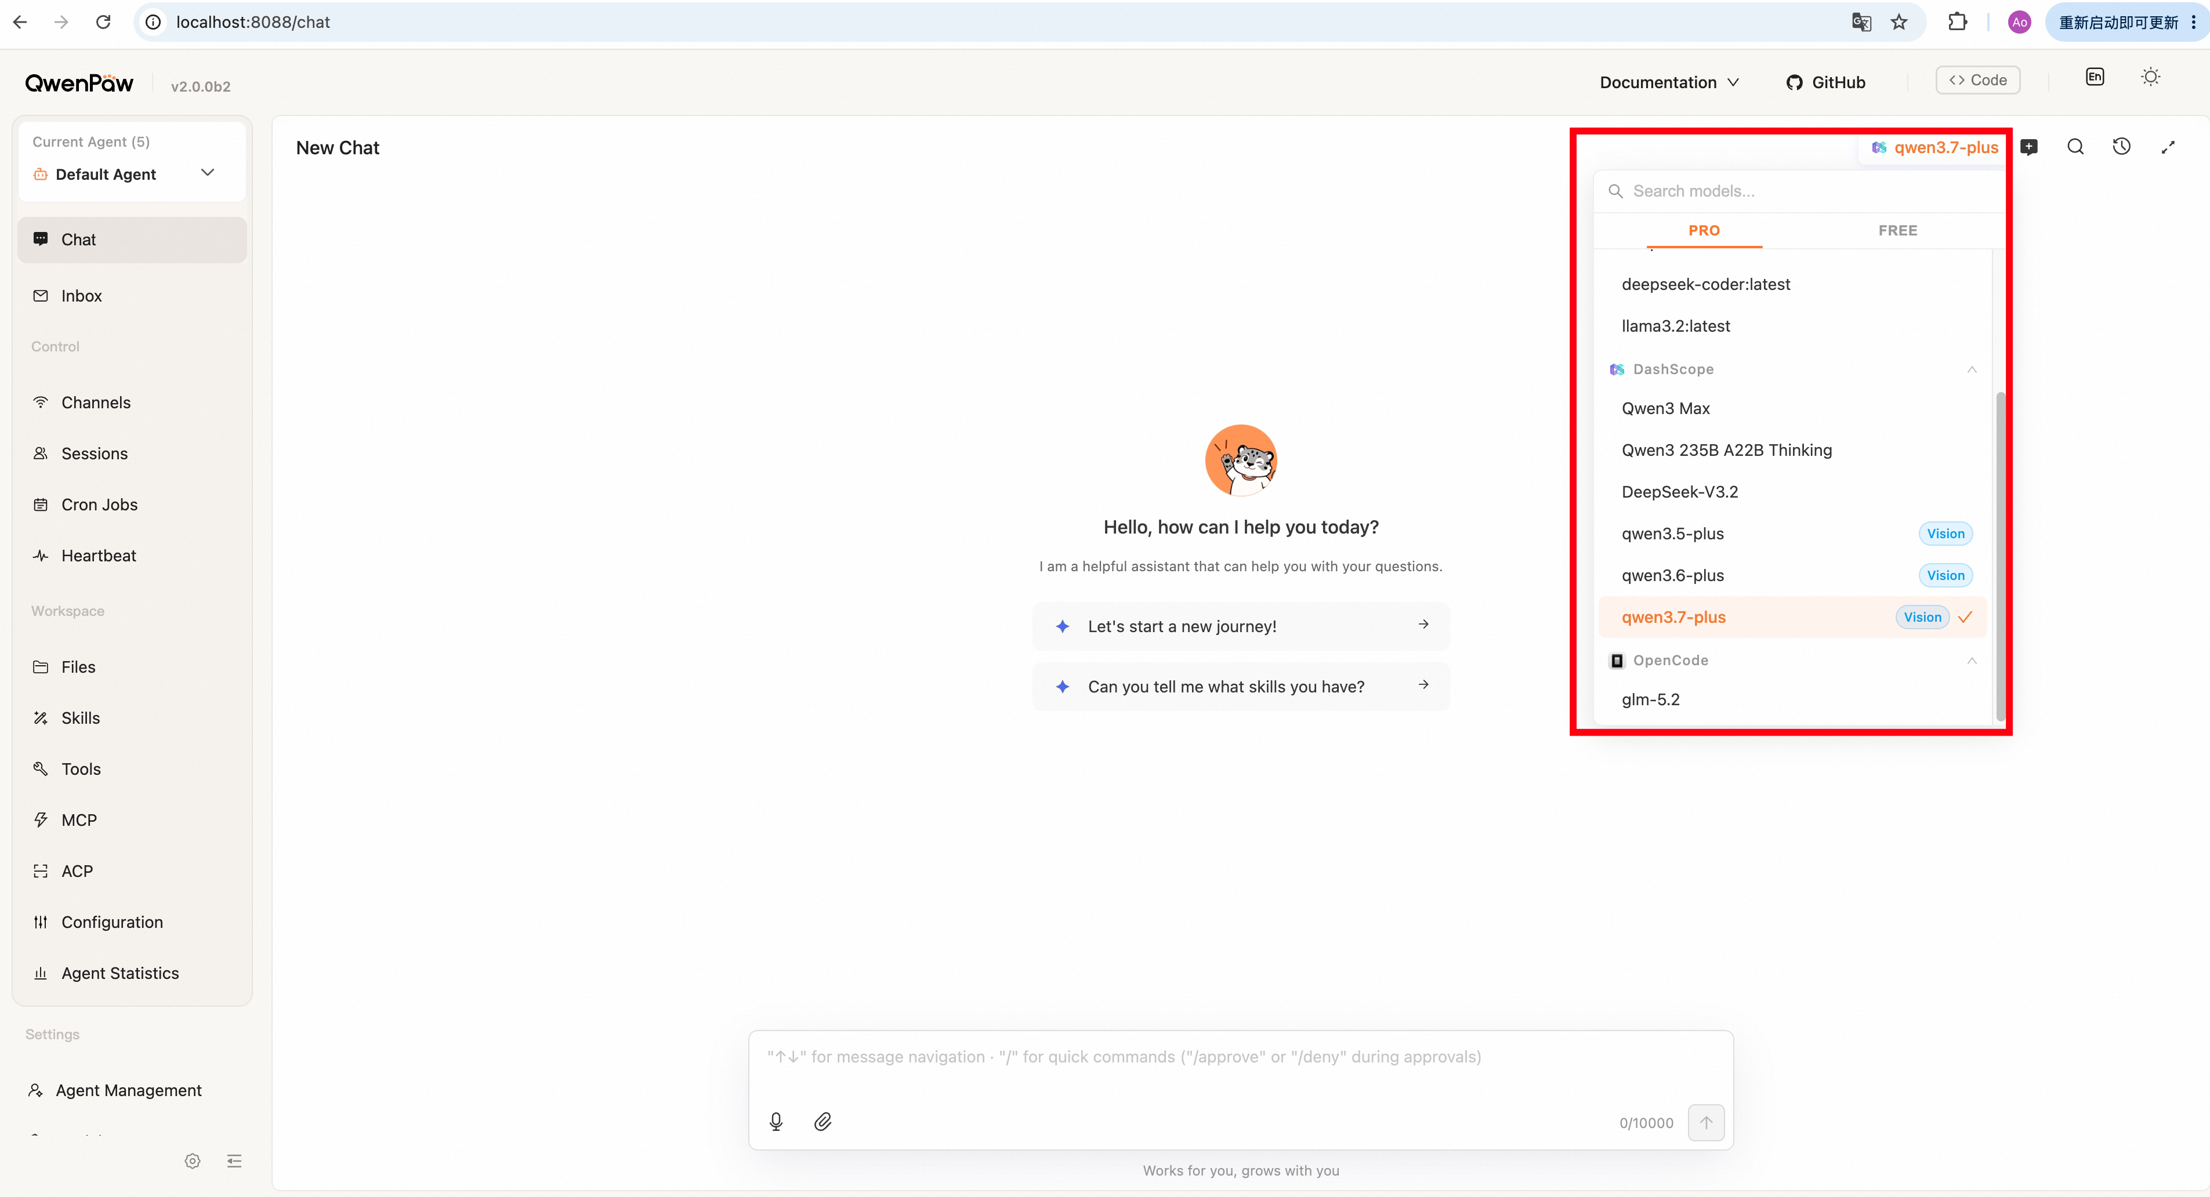The height and width of the screenshot is (1197, 2210).
Task: Expand the Default Agent dropdown
Action: (132, 174)
